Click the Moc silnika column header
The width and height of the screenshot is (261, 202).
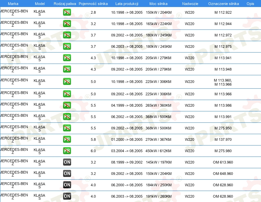pyautogui.click(x=159, y=4)
